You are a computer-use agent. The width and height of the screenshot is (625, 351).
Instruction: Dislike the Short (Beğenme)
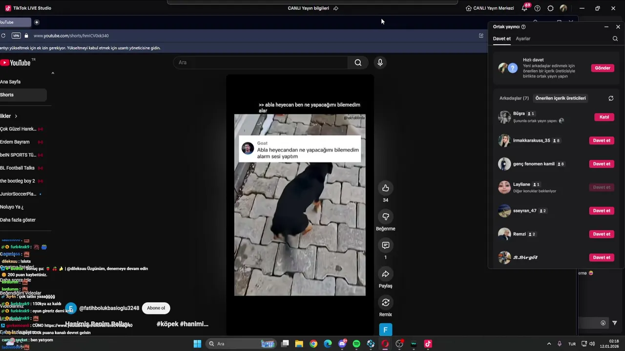tap(386, 216)
